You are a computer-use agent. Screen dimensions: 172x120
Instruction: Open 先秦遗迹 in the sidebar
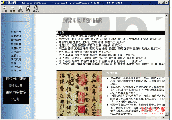[16, 36]
